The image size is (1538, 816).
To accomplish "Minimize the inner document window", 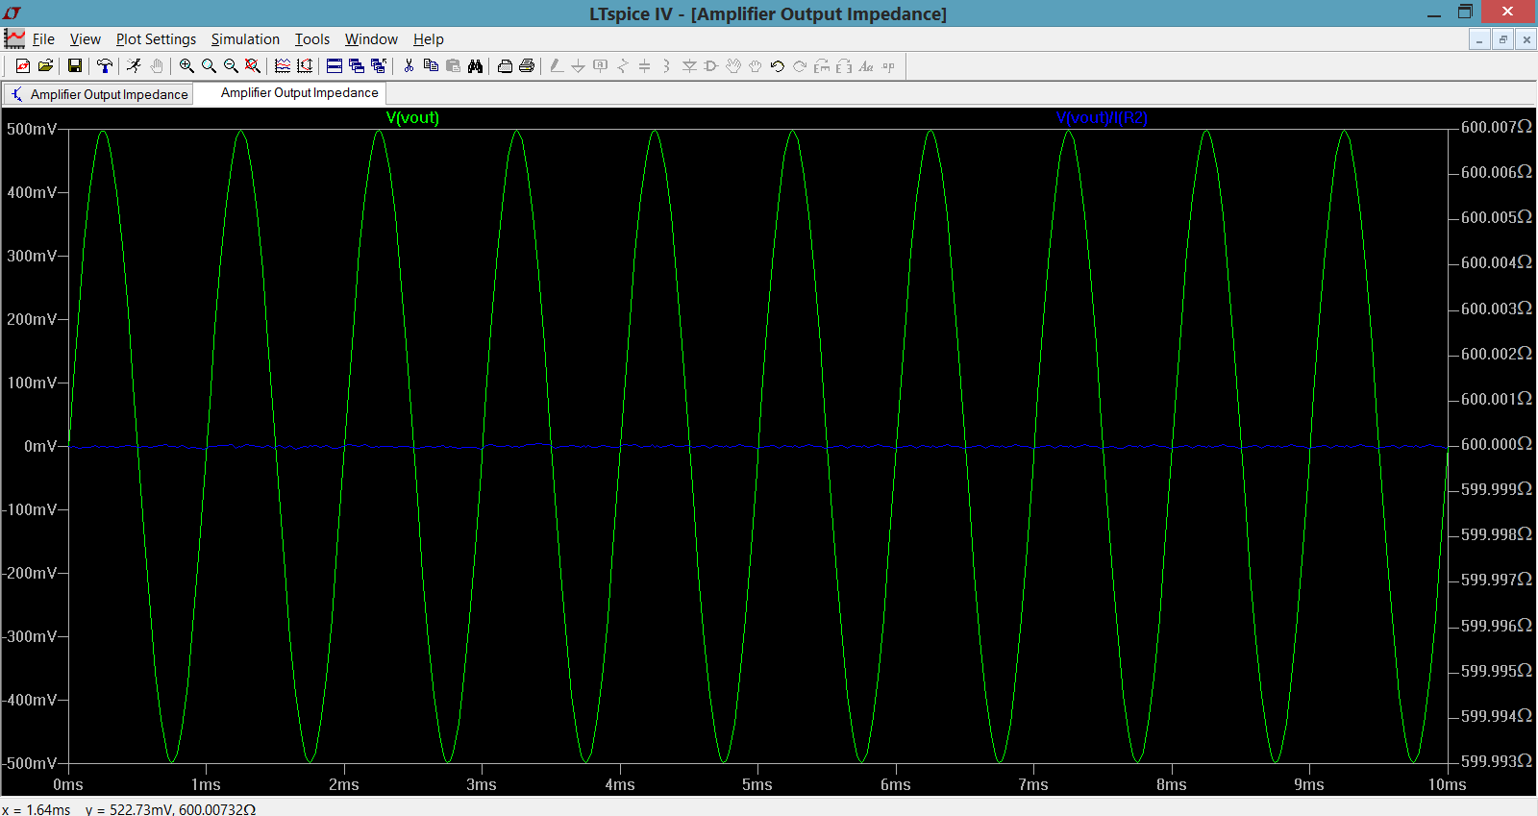I will (x=1479, y=39).
